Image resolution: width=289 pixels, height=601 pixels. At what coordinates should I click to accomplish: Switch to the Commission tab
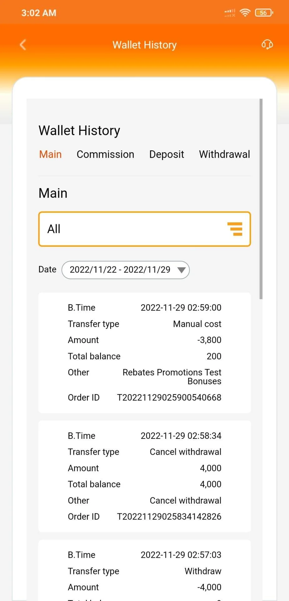105,154
